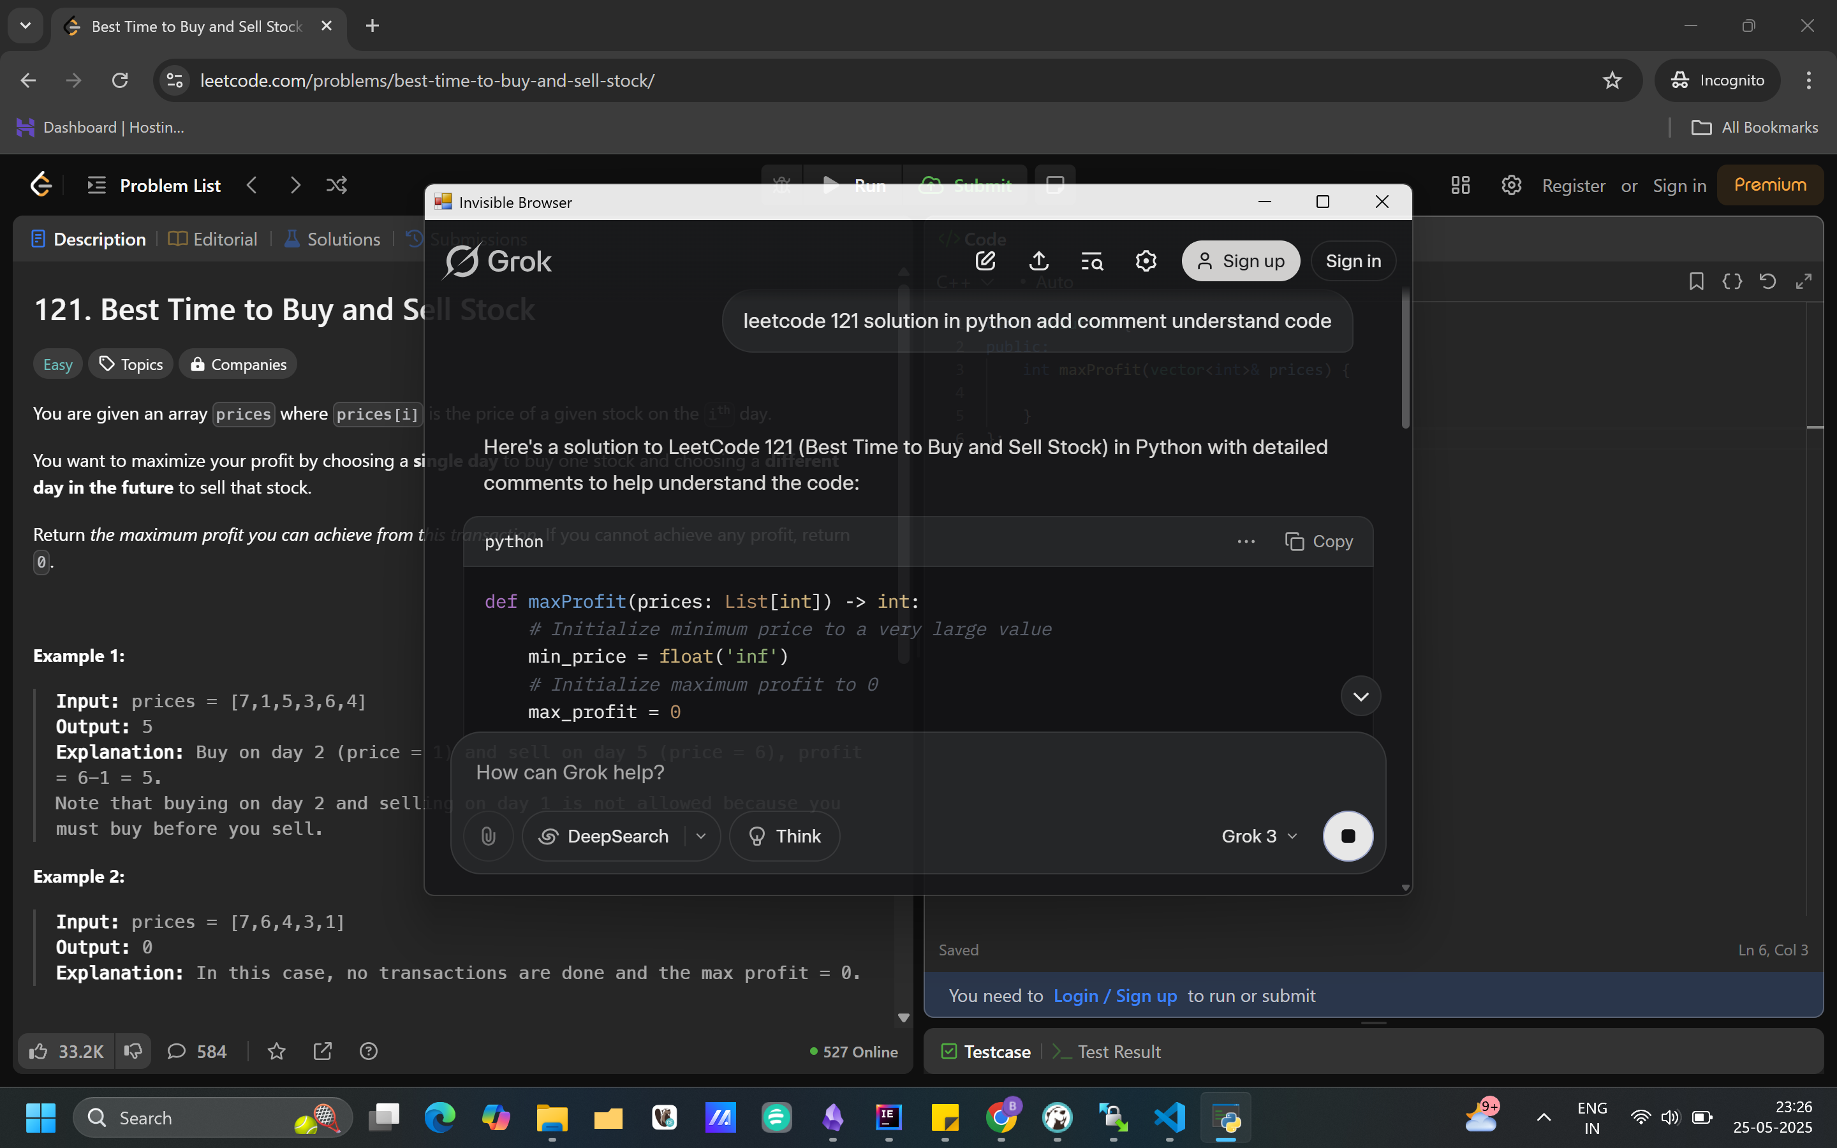Open Visual Studio Code from taskbar
This screenshot has width=1837, height=1148.
(x=1170, y=1117)
